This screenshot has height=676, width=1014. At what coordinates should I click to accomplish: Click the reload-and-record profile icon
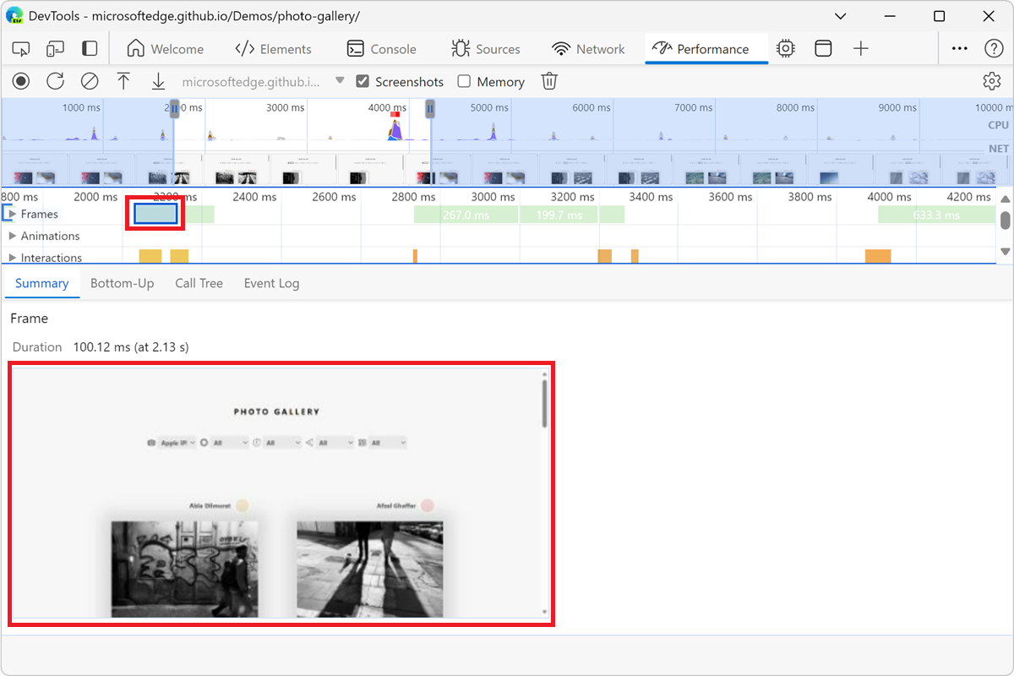tap(55, 81)
